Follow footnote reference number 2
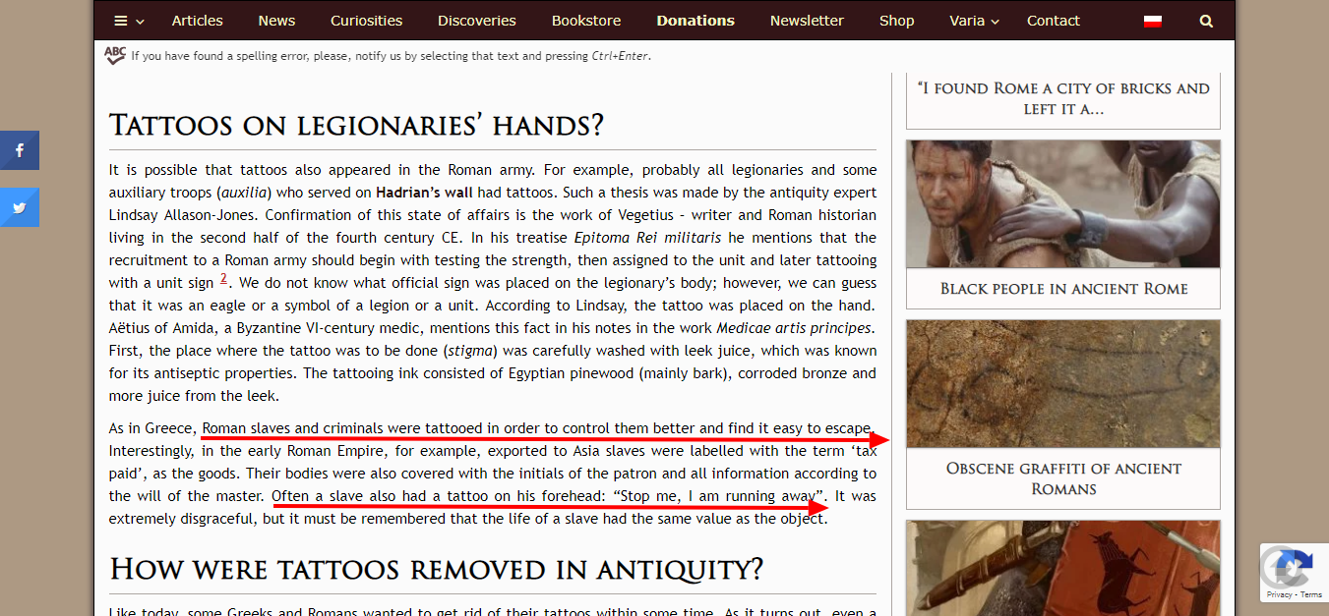 [x=223, y=279]
